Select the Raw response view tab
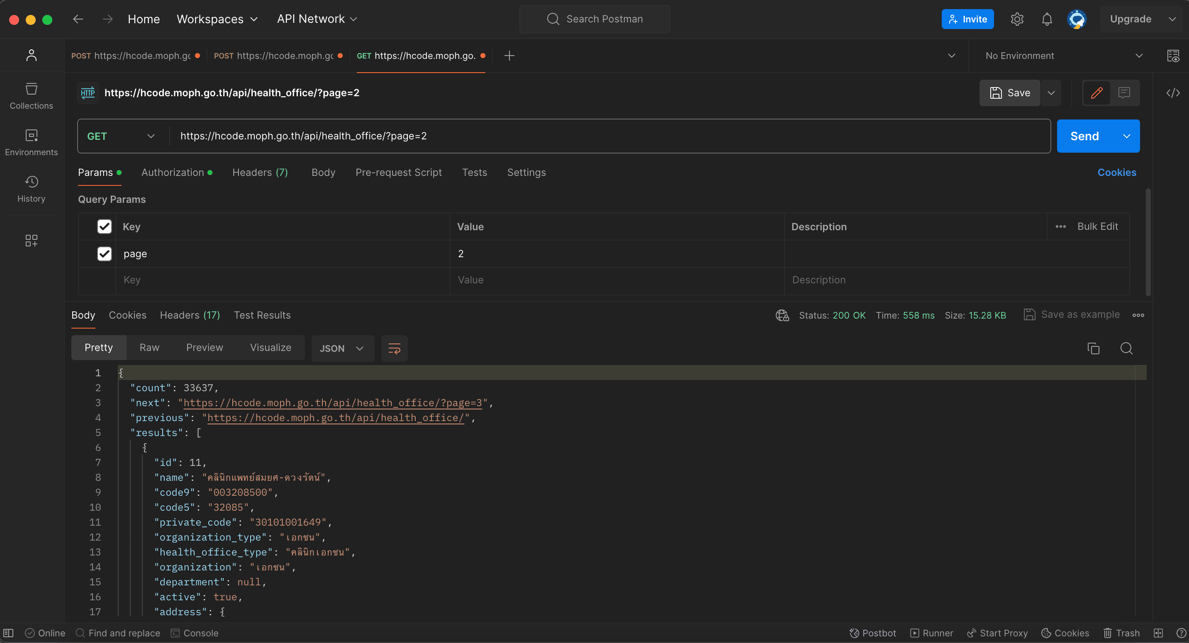This screenshot has width=1189, height=643. point(149,348)
